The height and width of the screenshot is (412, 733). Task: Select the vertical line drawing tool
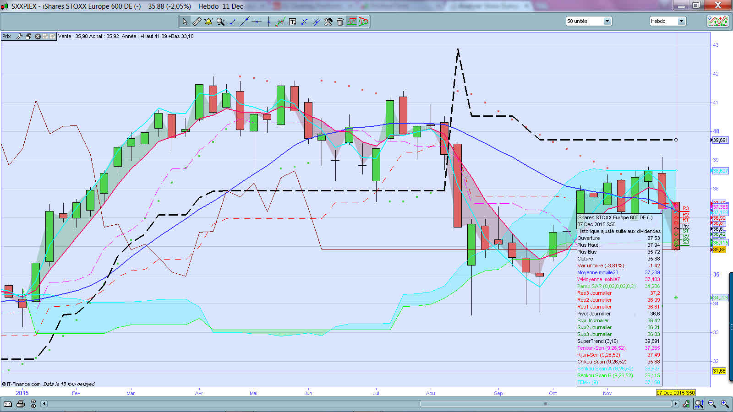268,22
